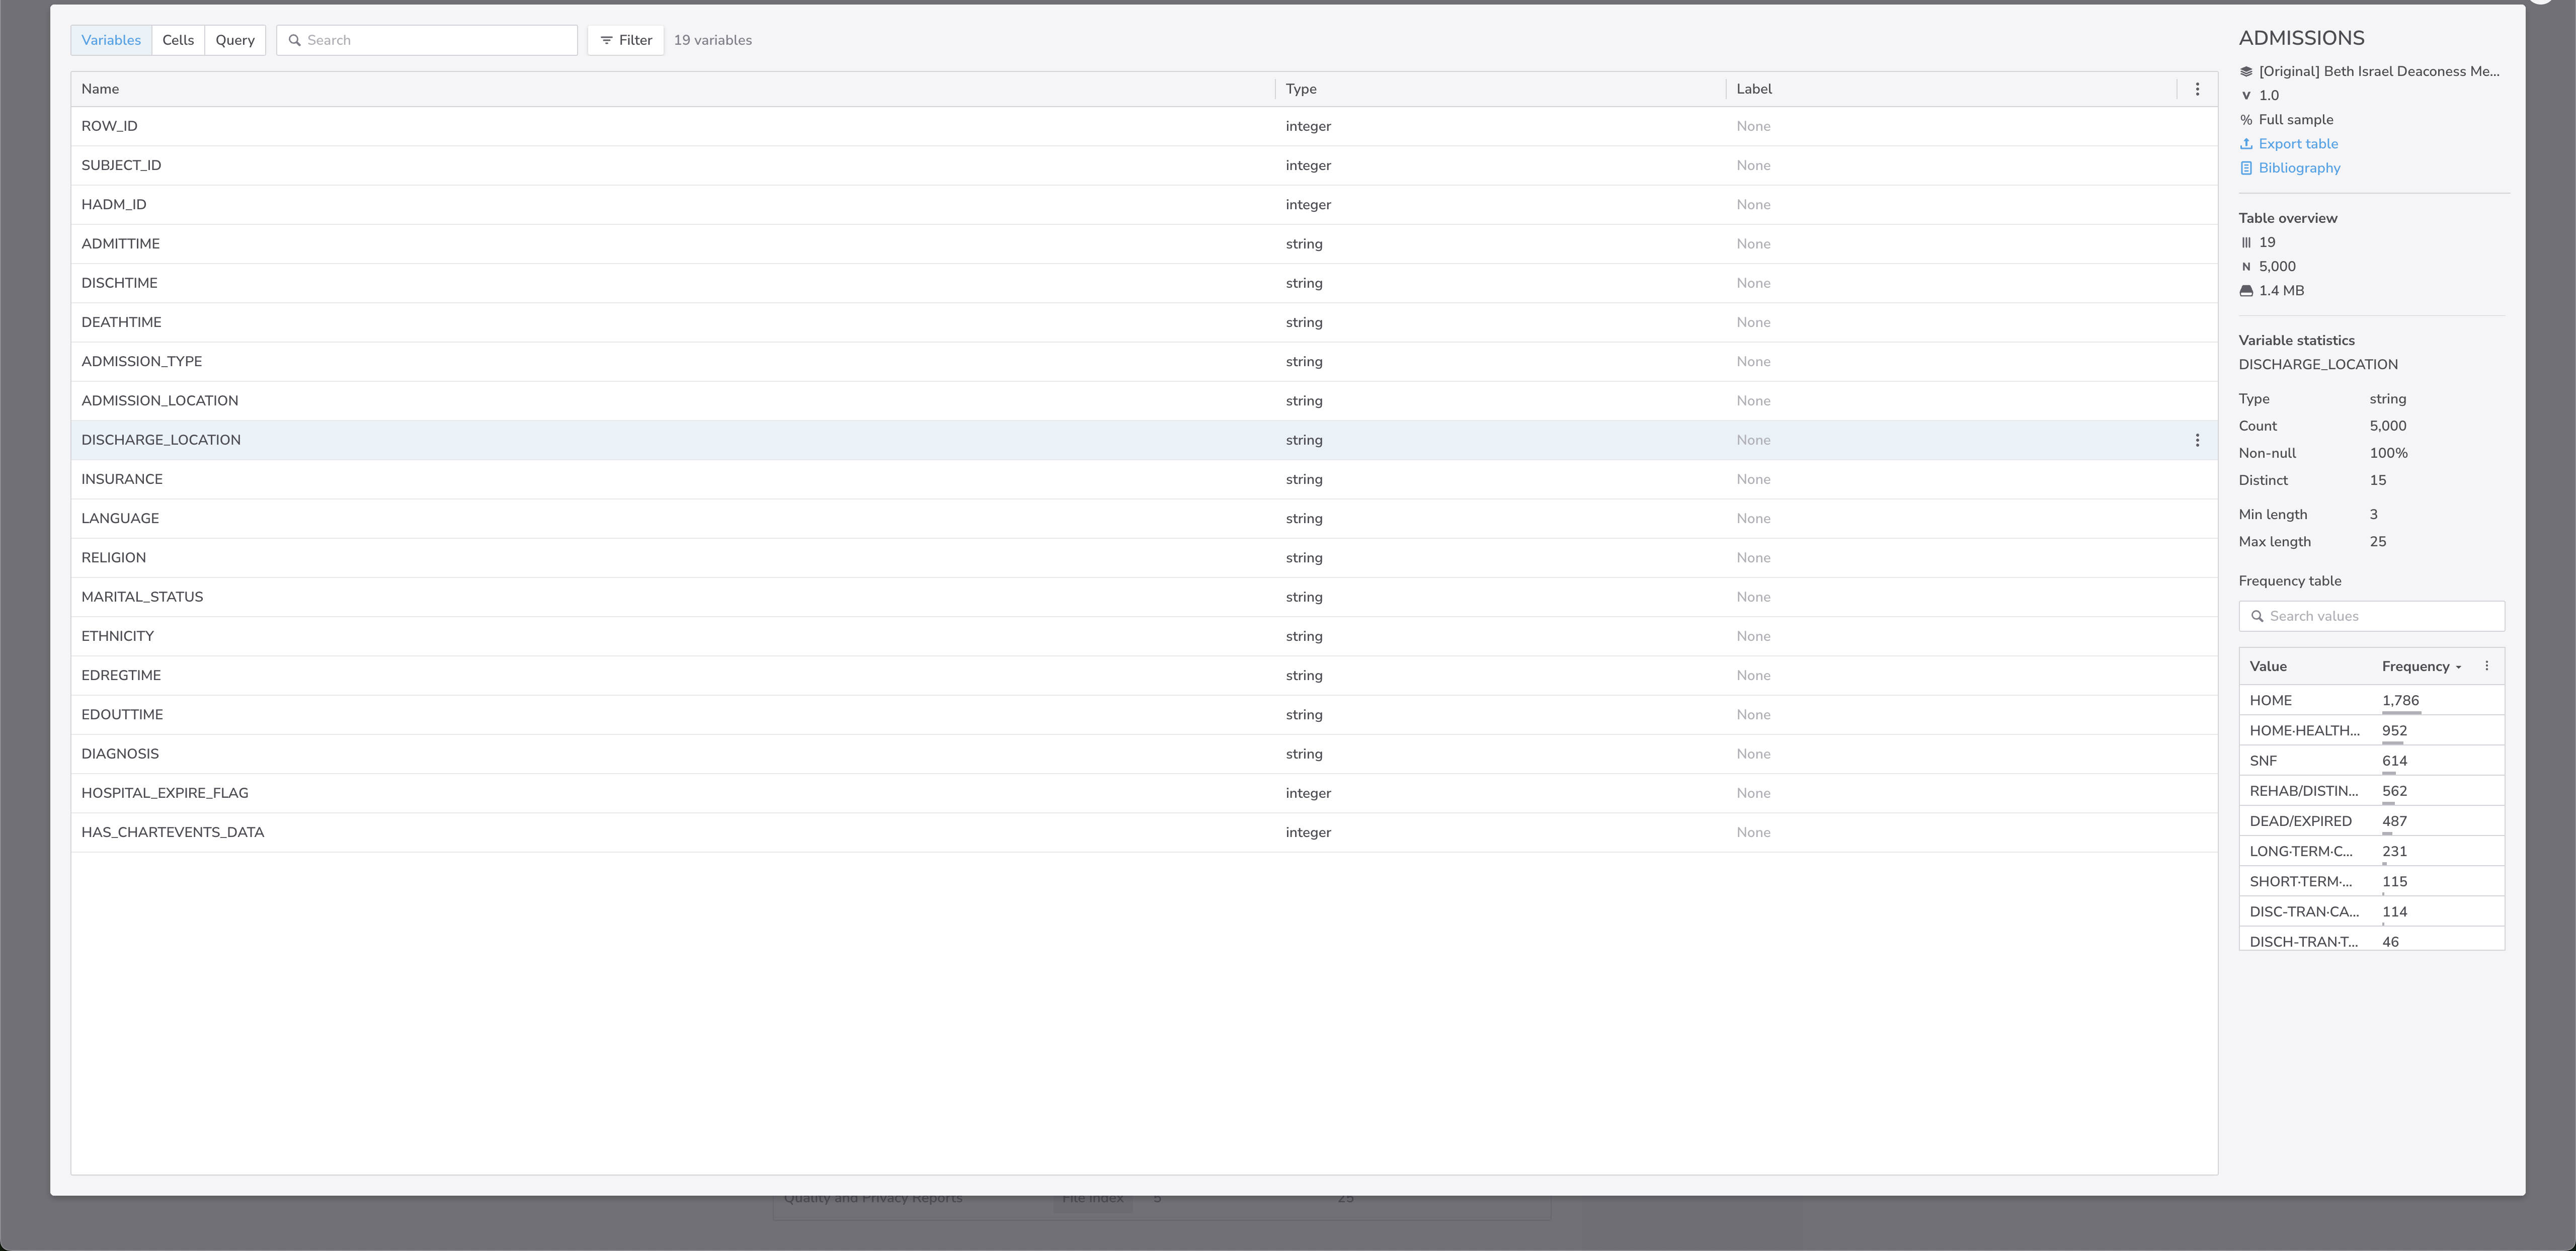The width and height of the screenshot is (2576, 1251).
Task: Open the frequency table three-dot menu
Action: pos(2487,666)
